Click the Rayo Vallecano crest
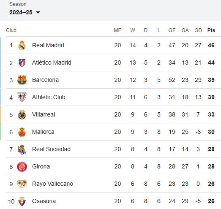 pos(22,184)
